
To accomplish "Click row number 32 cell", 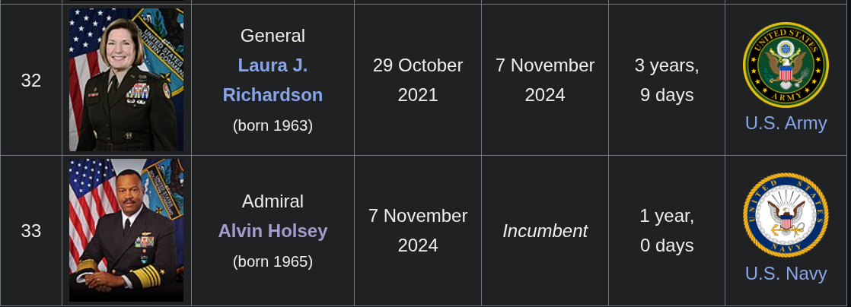I will click(x=31, y=80).
